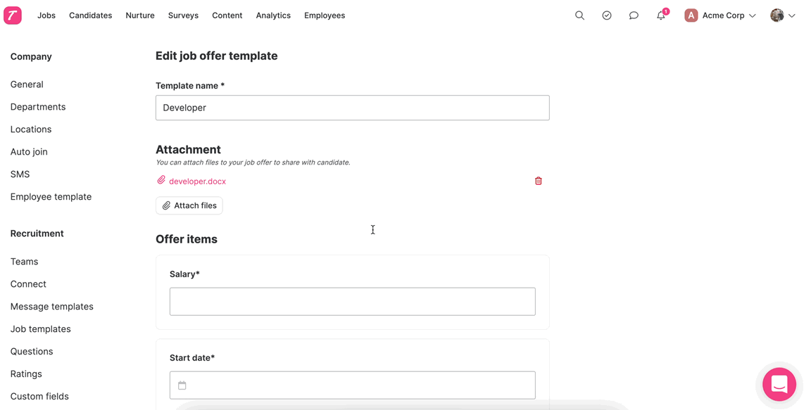Open the tasks checkmark circle icon
The height and width of the screenshot is (410, 804).
607,15
